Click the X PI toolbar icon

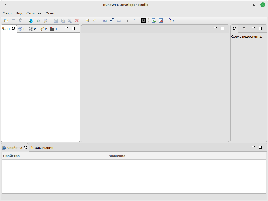click(x=171, y=20)
